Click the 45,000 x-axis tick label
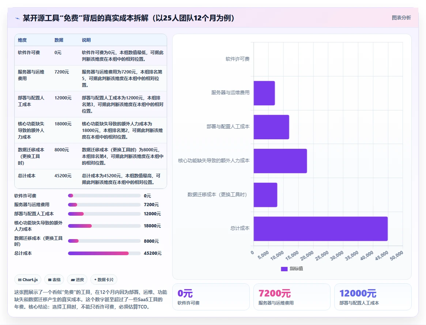This screenshot has height=325, width=426. click(382, 256)
